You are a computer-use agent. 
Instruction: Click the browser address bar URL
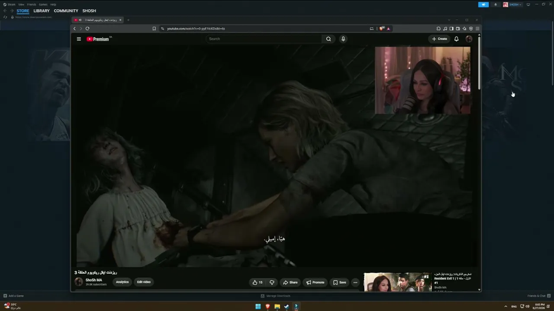(x=196, y=29)
